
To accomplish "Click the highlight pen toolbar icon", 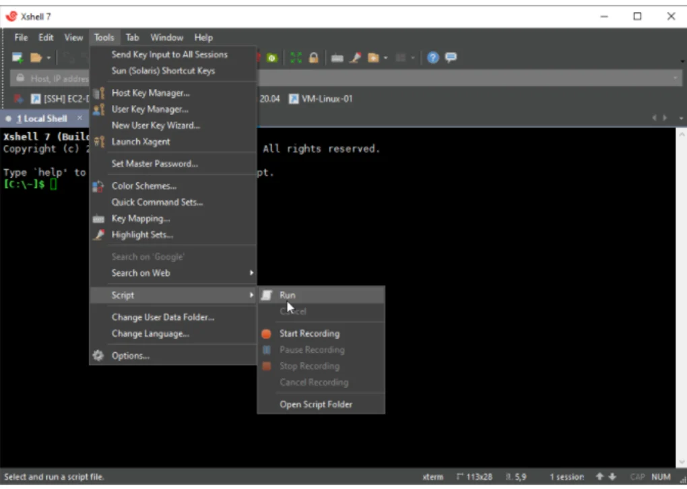I will [355, 58].
